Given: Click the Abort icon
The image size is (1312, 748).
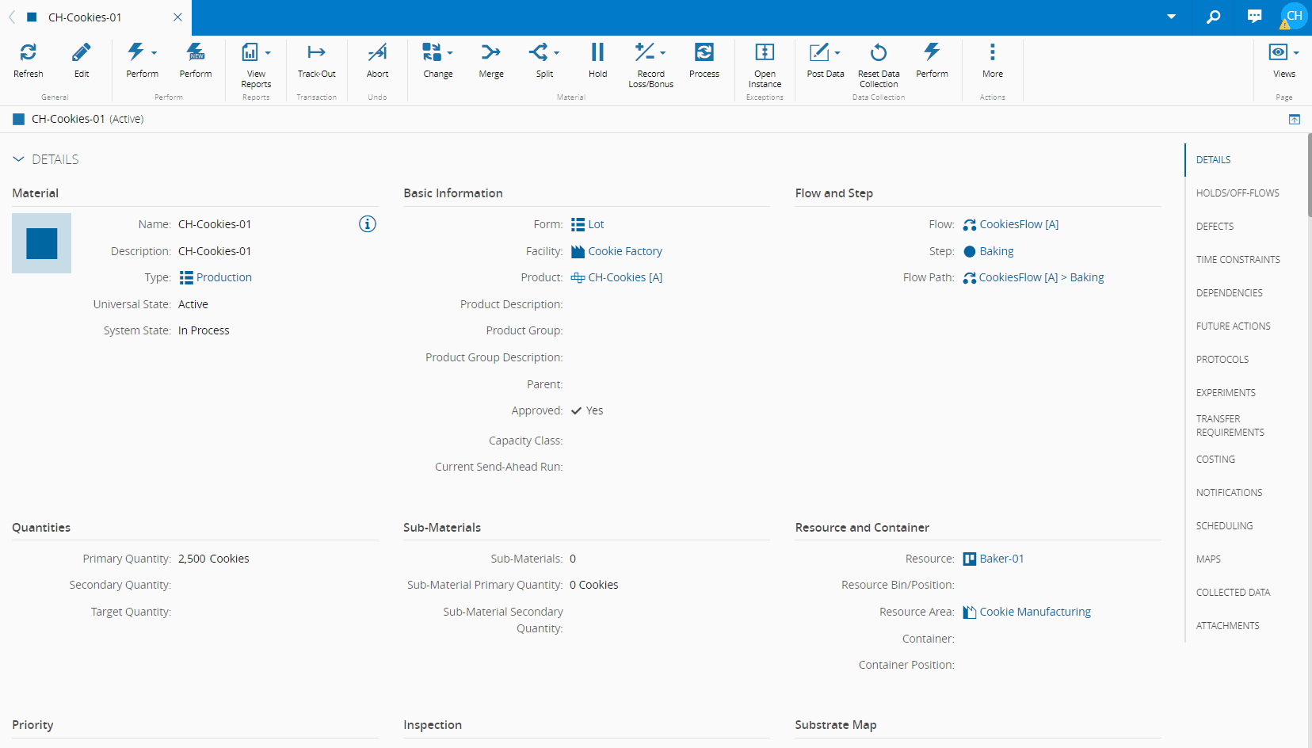Looking at the screenshot, I should coord(377,53).
